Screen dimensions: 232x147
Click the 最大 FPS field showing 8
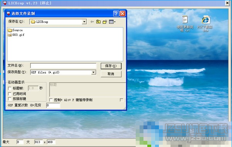click(20, 142)
